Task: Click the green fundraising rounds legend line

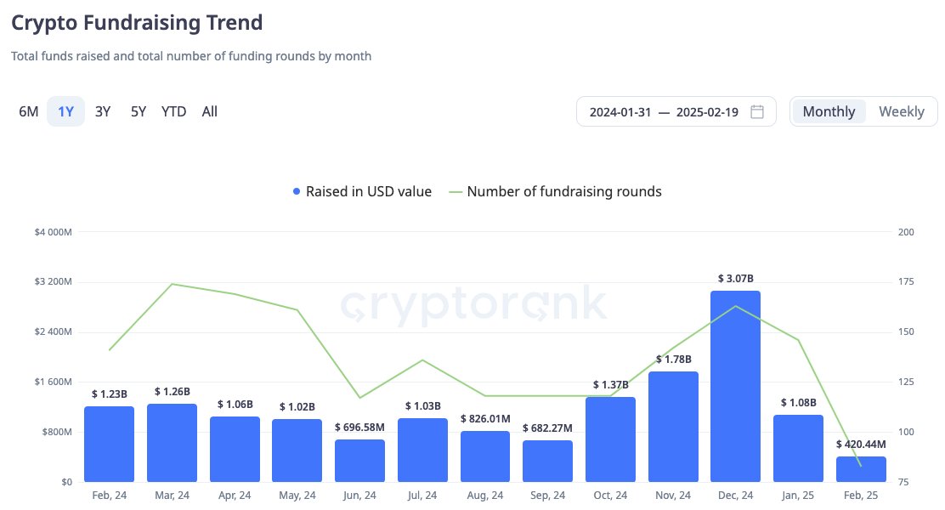Action: [x=456, y=191]
